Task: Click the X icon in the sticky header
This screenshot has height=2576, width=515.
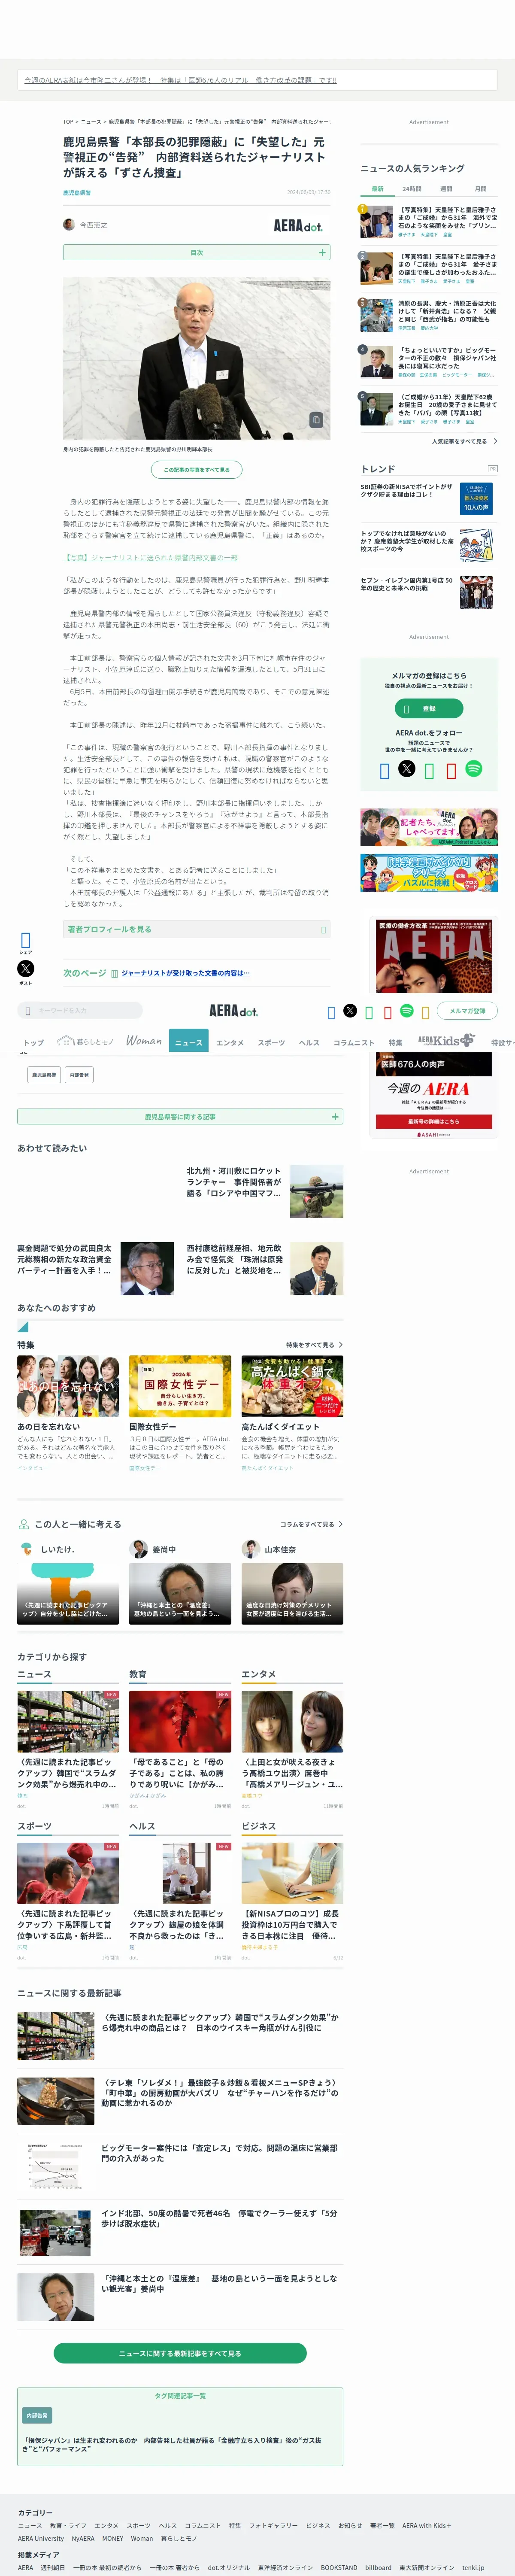Action: [350, 1011]
